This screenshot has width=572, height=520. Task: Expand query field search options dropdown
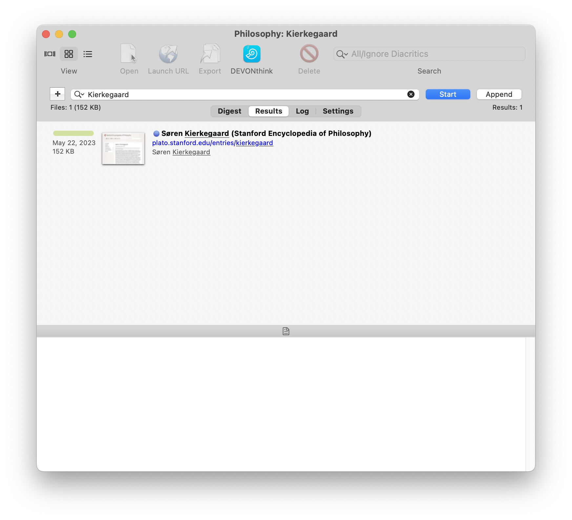79,95
